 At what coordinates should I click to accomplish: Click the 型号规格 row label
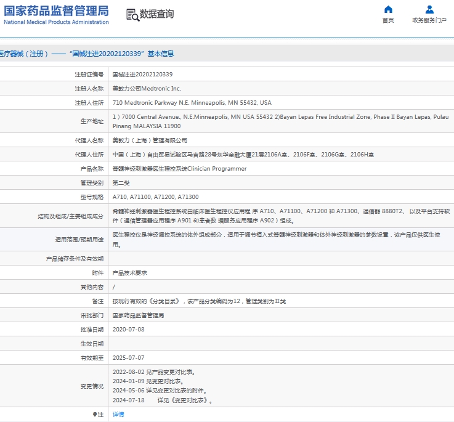pyautogui.click(x=92, y=197)
